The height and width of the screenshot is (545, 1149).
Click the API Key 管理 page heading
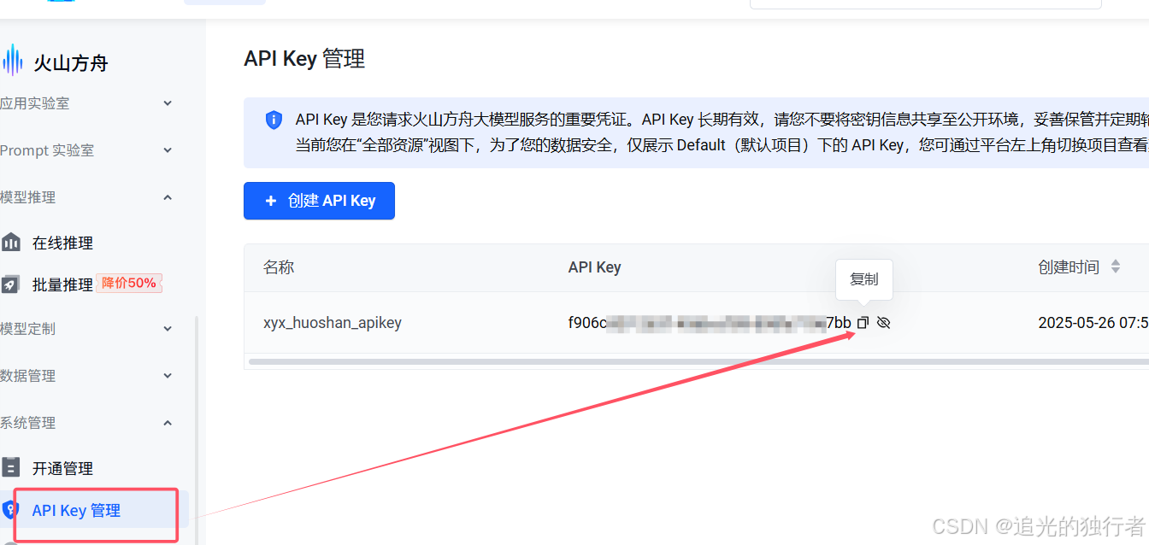point(304,59)
